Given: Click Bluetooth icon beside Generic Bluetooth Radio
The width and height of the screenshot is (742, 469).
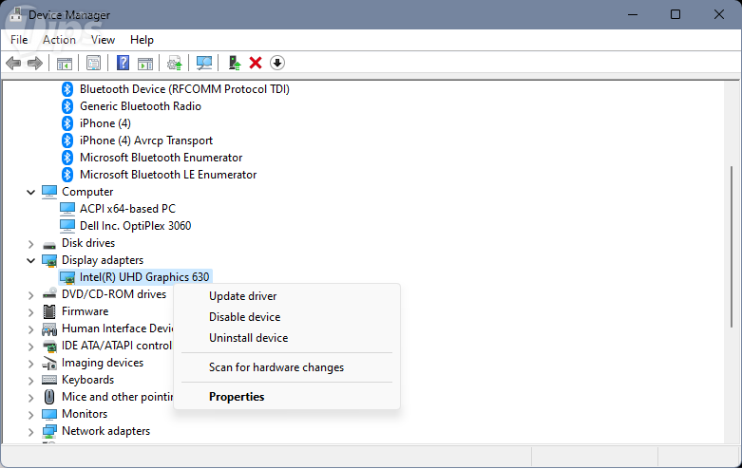Looking at the screenshot, I should tap(67, 106).
